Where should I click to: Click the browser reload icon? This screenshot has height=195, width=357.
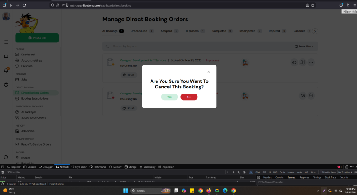24,5
